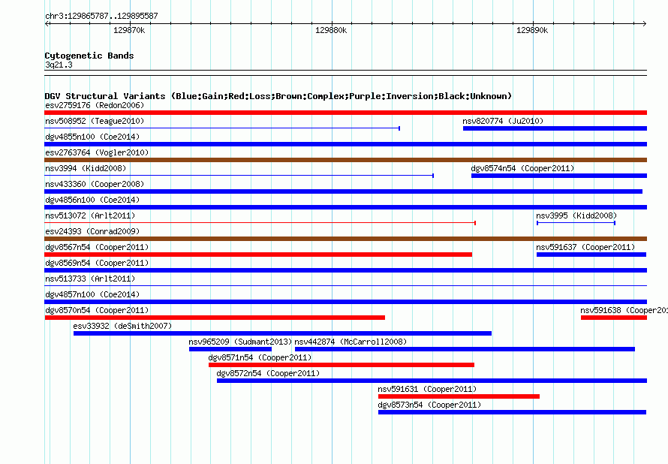Screen dimensions: 668x464
Task: Open the nsv591631 (Cooper2011) red bar
Action: point(459,396)
